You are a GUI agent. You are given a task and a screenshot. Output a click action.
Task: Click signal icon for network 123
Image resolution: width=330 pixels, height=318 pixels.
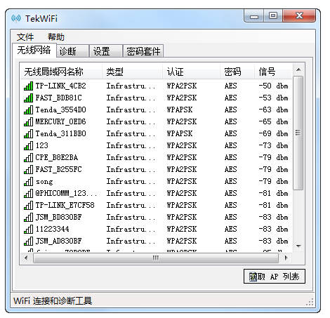[x=28, y=145]
